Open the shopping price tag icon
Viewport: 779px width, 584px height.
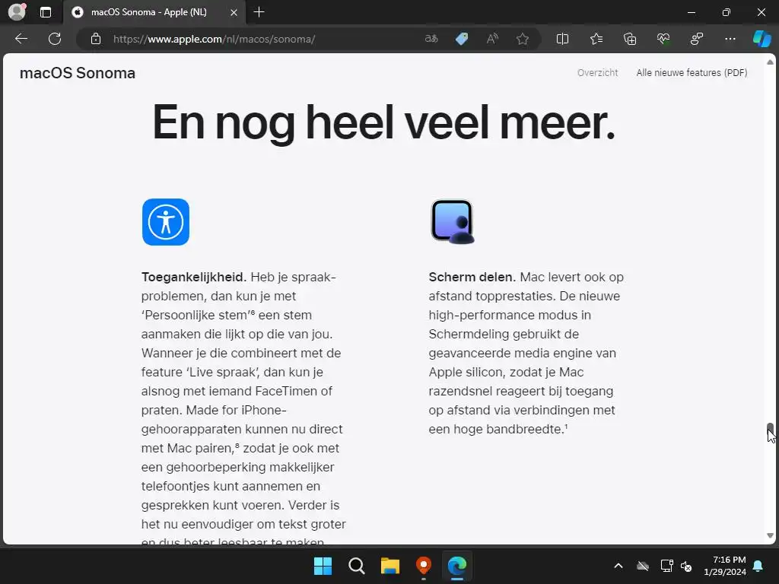point(462,39)
